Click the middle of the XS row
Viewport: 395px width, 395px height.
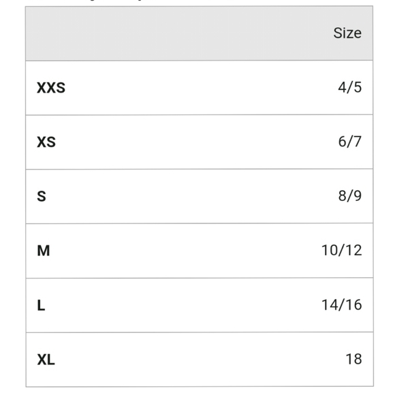click(200, 142)
